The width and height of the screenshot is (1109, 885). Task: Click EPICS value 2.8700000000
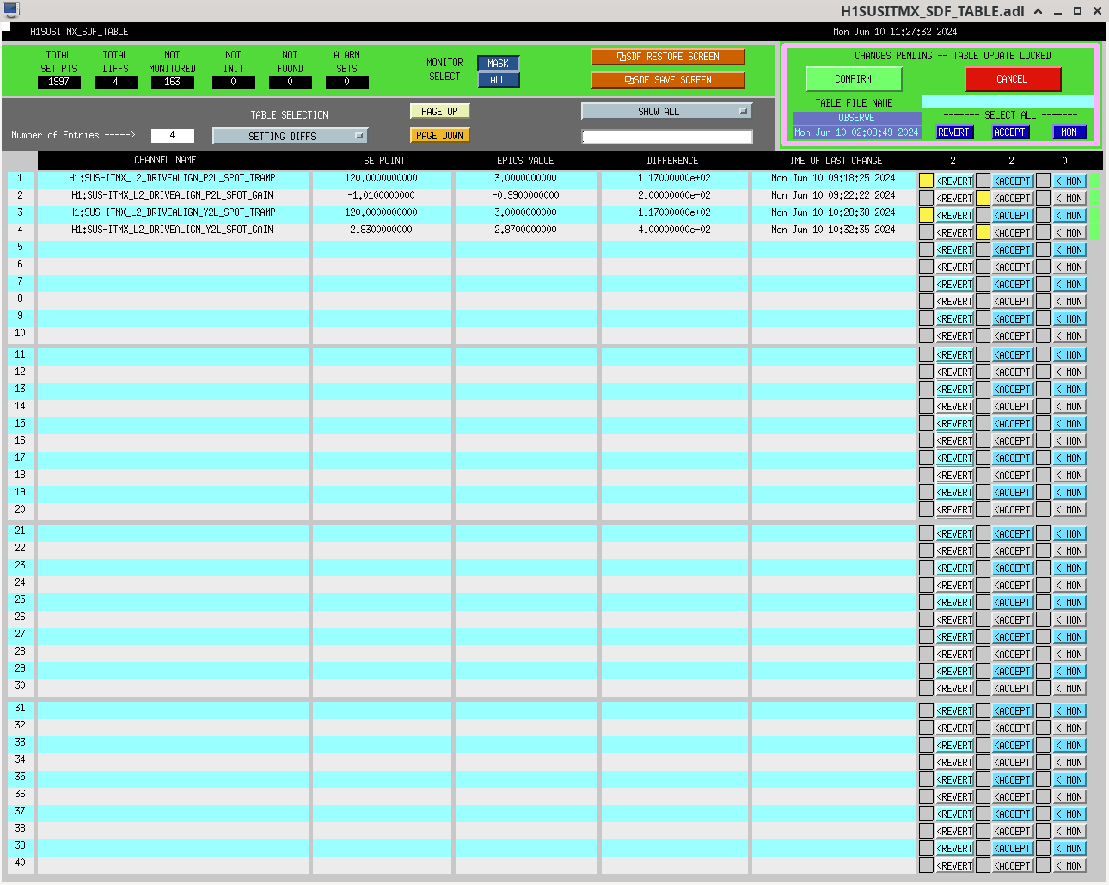click(525, 230)
